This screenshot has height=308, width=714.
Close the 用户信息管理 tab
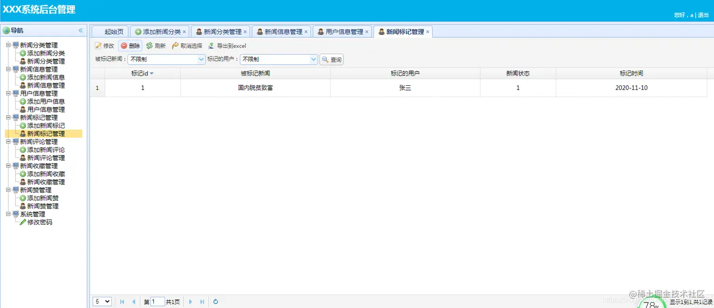coord(367,32)
